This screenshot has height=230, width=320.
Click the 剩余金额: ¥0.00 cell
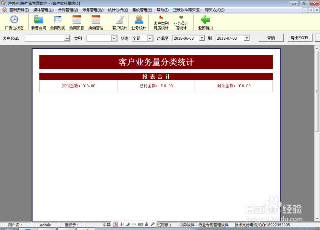pos(234,86)
